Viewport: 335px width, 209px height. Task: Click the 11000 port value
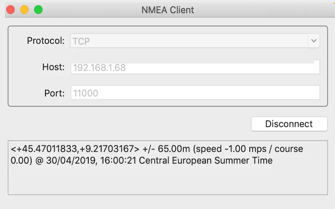click(85, 93)
